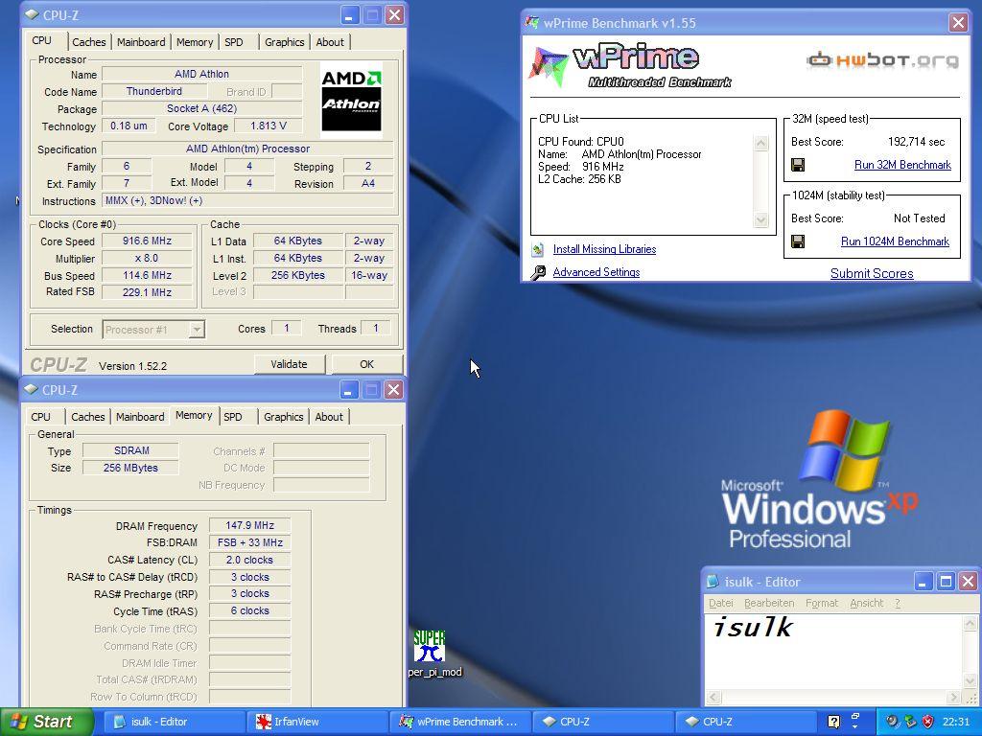Image resolution: width=982 pixels, height=736 pixels.
Task: Open the Caches tab in bottom CPU-Z window
Action: pyautogui.click(x=87, y=417)
